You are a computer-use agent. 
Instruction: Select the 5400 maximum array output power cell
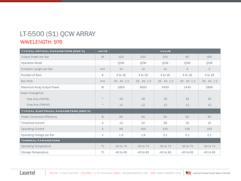(165, 87)
